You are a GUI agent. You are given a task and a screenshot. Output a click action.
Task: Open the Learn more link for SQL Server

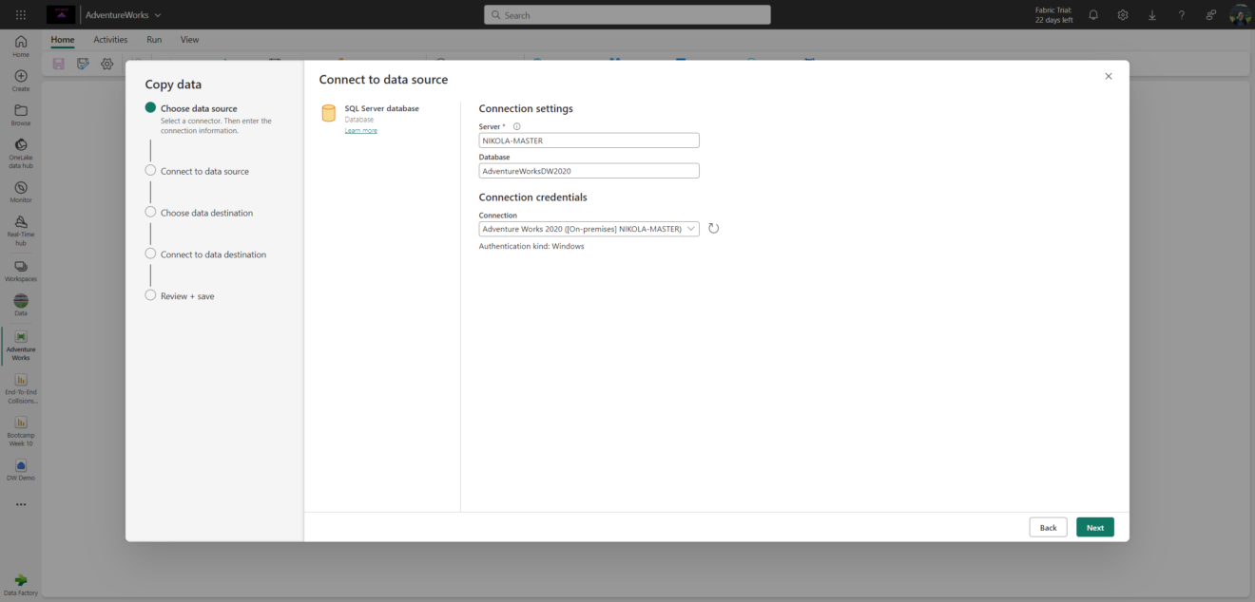(361, 130)
